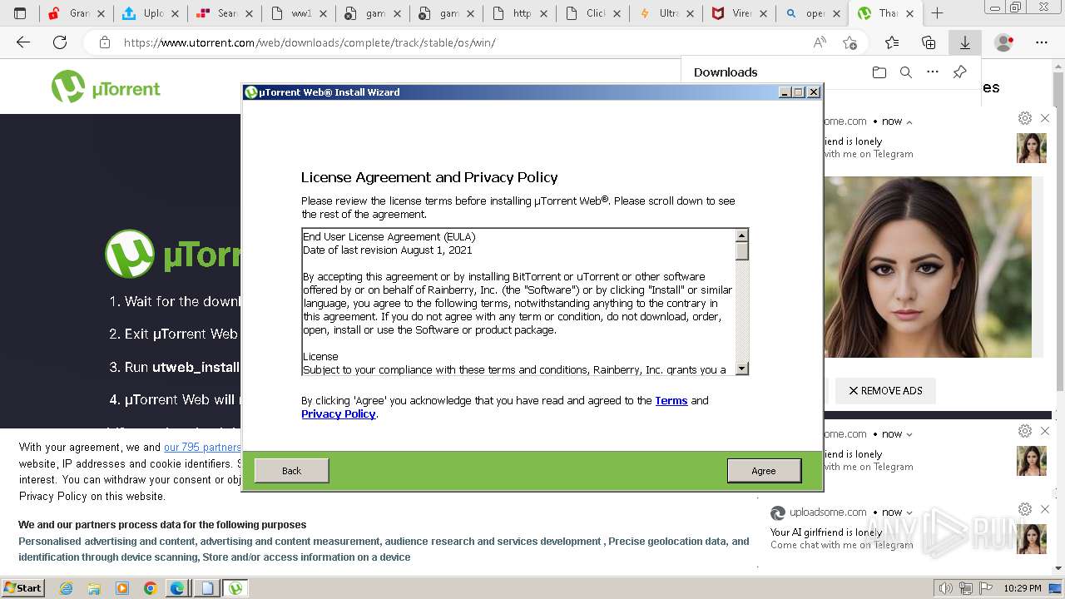Pin the Downloads panel
Screen dimensions: 1065x599
coord(959,72)
